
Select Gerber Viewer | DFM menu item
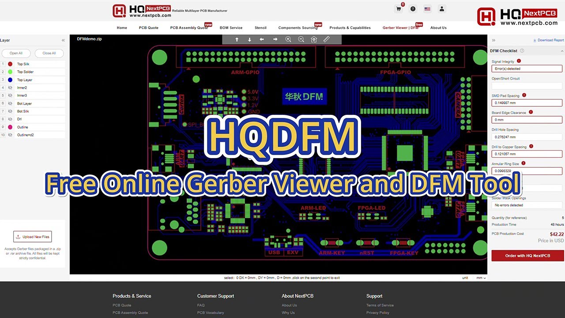(400, 28)
